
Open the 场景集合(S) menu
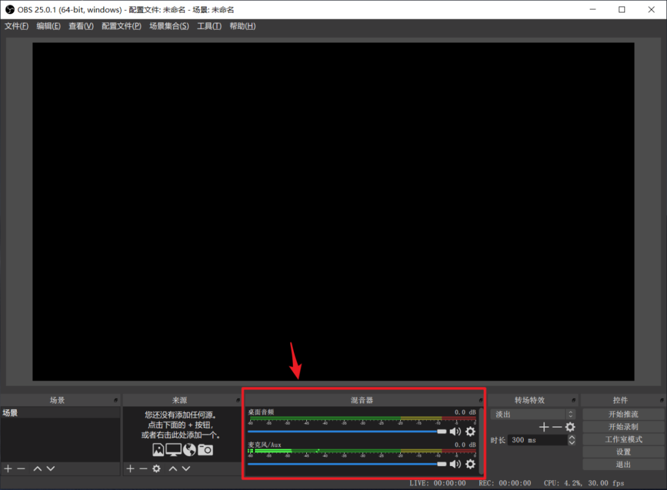(169, 26)
